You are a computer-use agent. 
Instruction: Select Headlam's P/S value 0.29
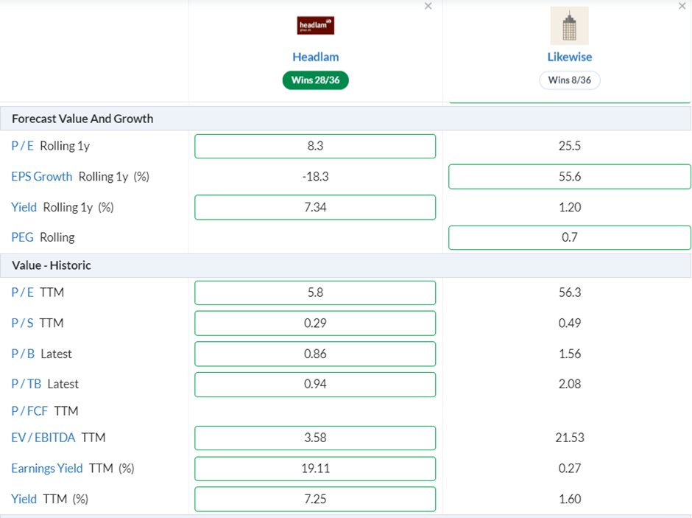[315, 323]
